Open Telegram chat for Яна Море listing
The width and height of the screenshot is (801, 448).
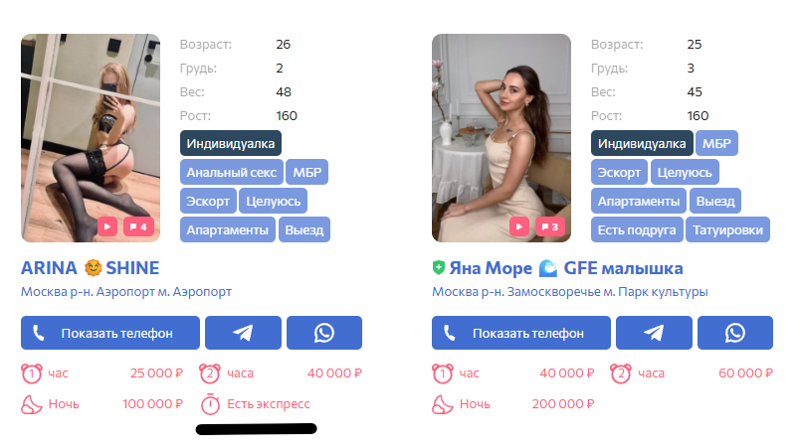pos(654,333)
